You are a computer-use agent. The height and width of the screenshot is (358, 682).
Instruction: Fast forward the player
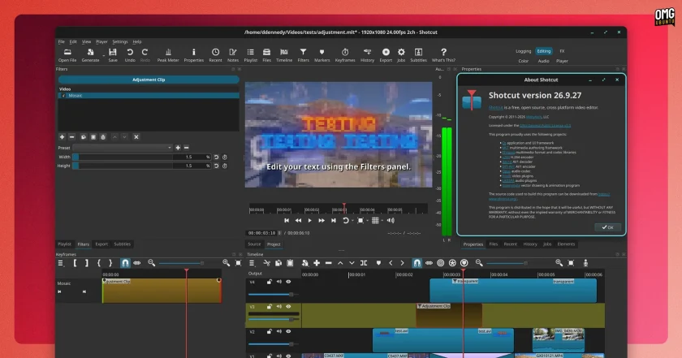pos(322,221)
